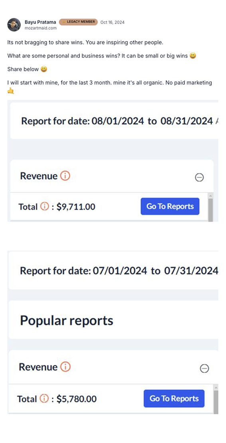Open Bayu Pratama's profile avatar
The height and width of the screenshot is (443, 226).
14,24
